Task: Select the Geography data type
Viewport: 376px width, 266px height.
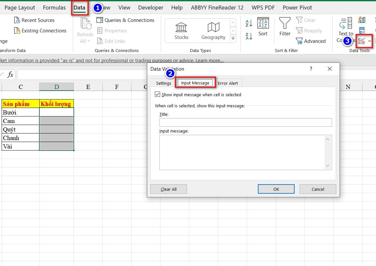Action: tap(213, 30)
